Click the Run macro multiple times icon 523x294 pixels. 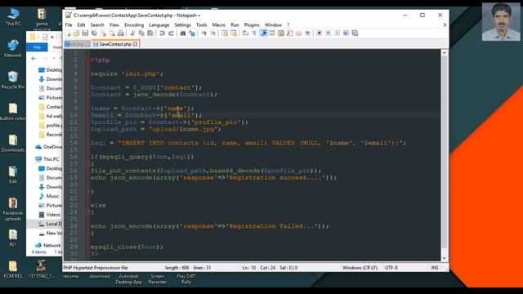point(346,33)
